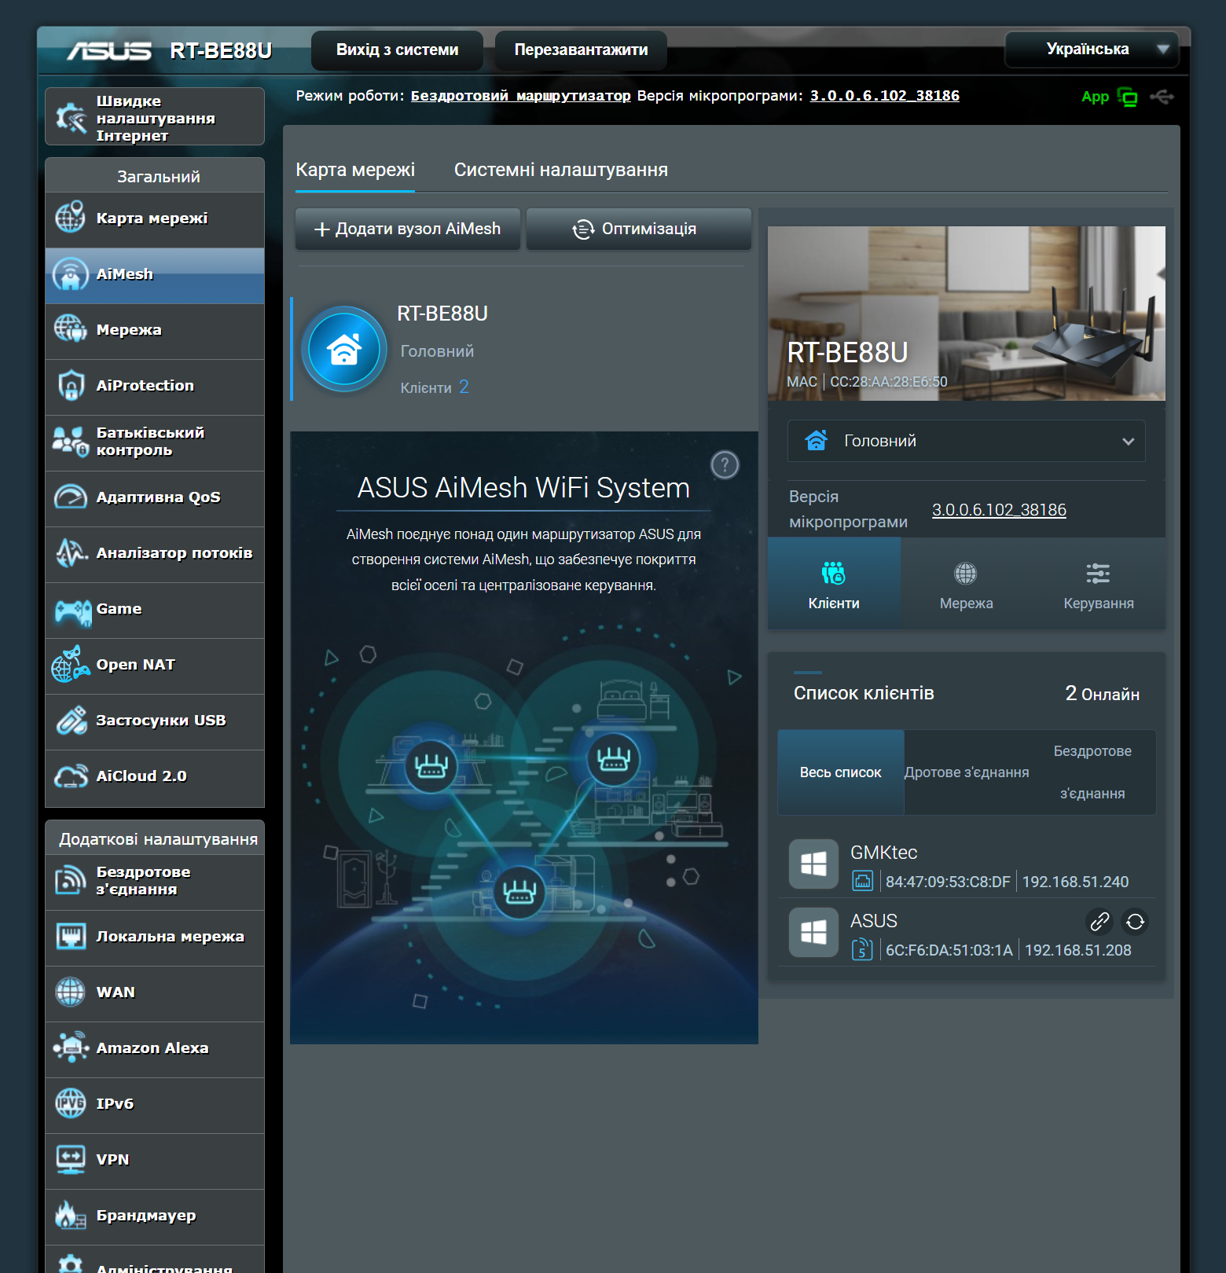Switch to the Системні налаштування tab
The width and height of the screenshot is (1226, 1273).
[x=561, y=170]
